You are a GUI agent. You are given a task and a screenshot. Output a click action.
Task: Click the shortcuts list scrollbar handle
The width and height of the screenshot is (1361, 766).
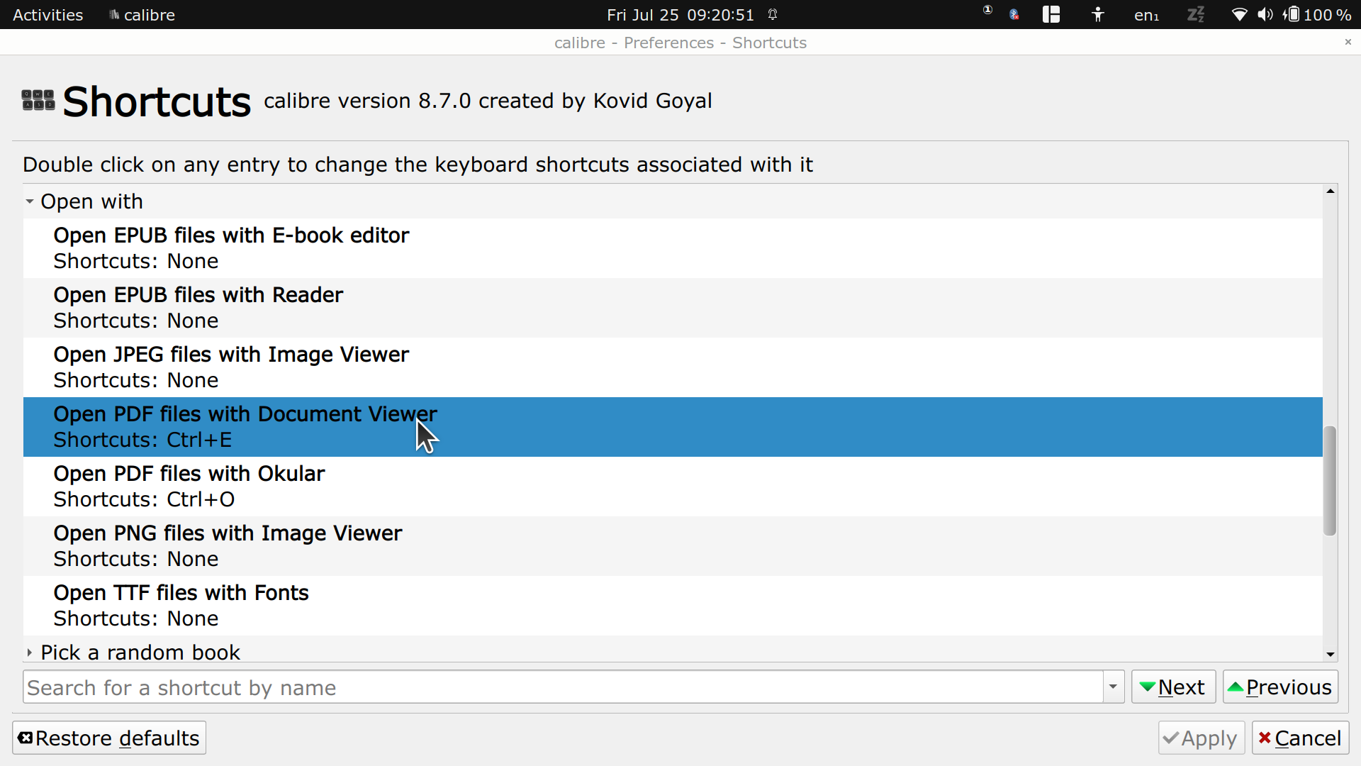[x=1330, y=481]
